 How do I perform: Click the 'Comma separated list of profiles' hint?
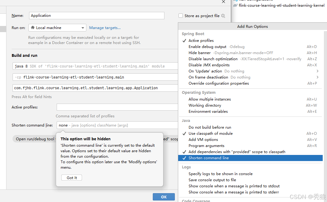(85, 116)
